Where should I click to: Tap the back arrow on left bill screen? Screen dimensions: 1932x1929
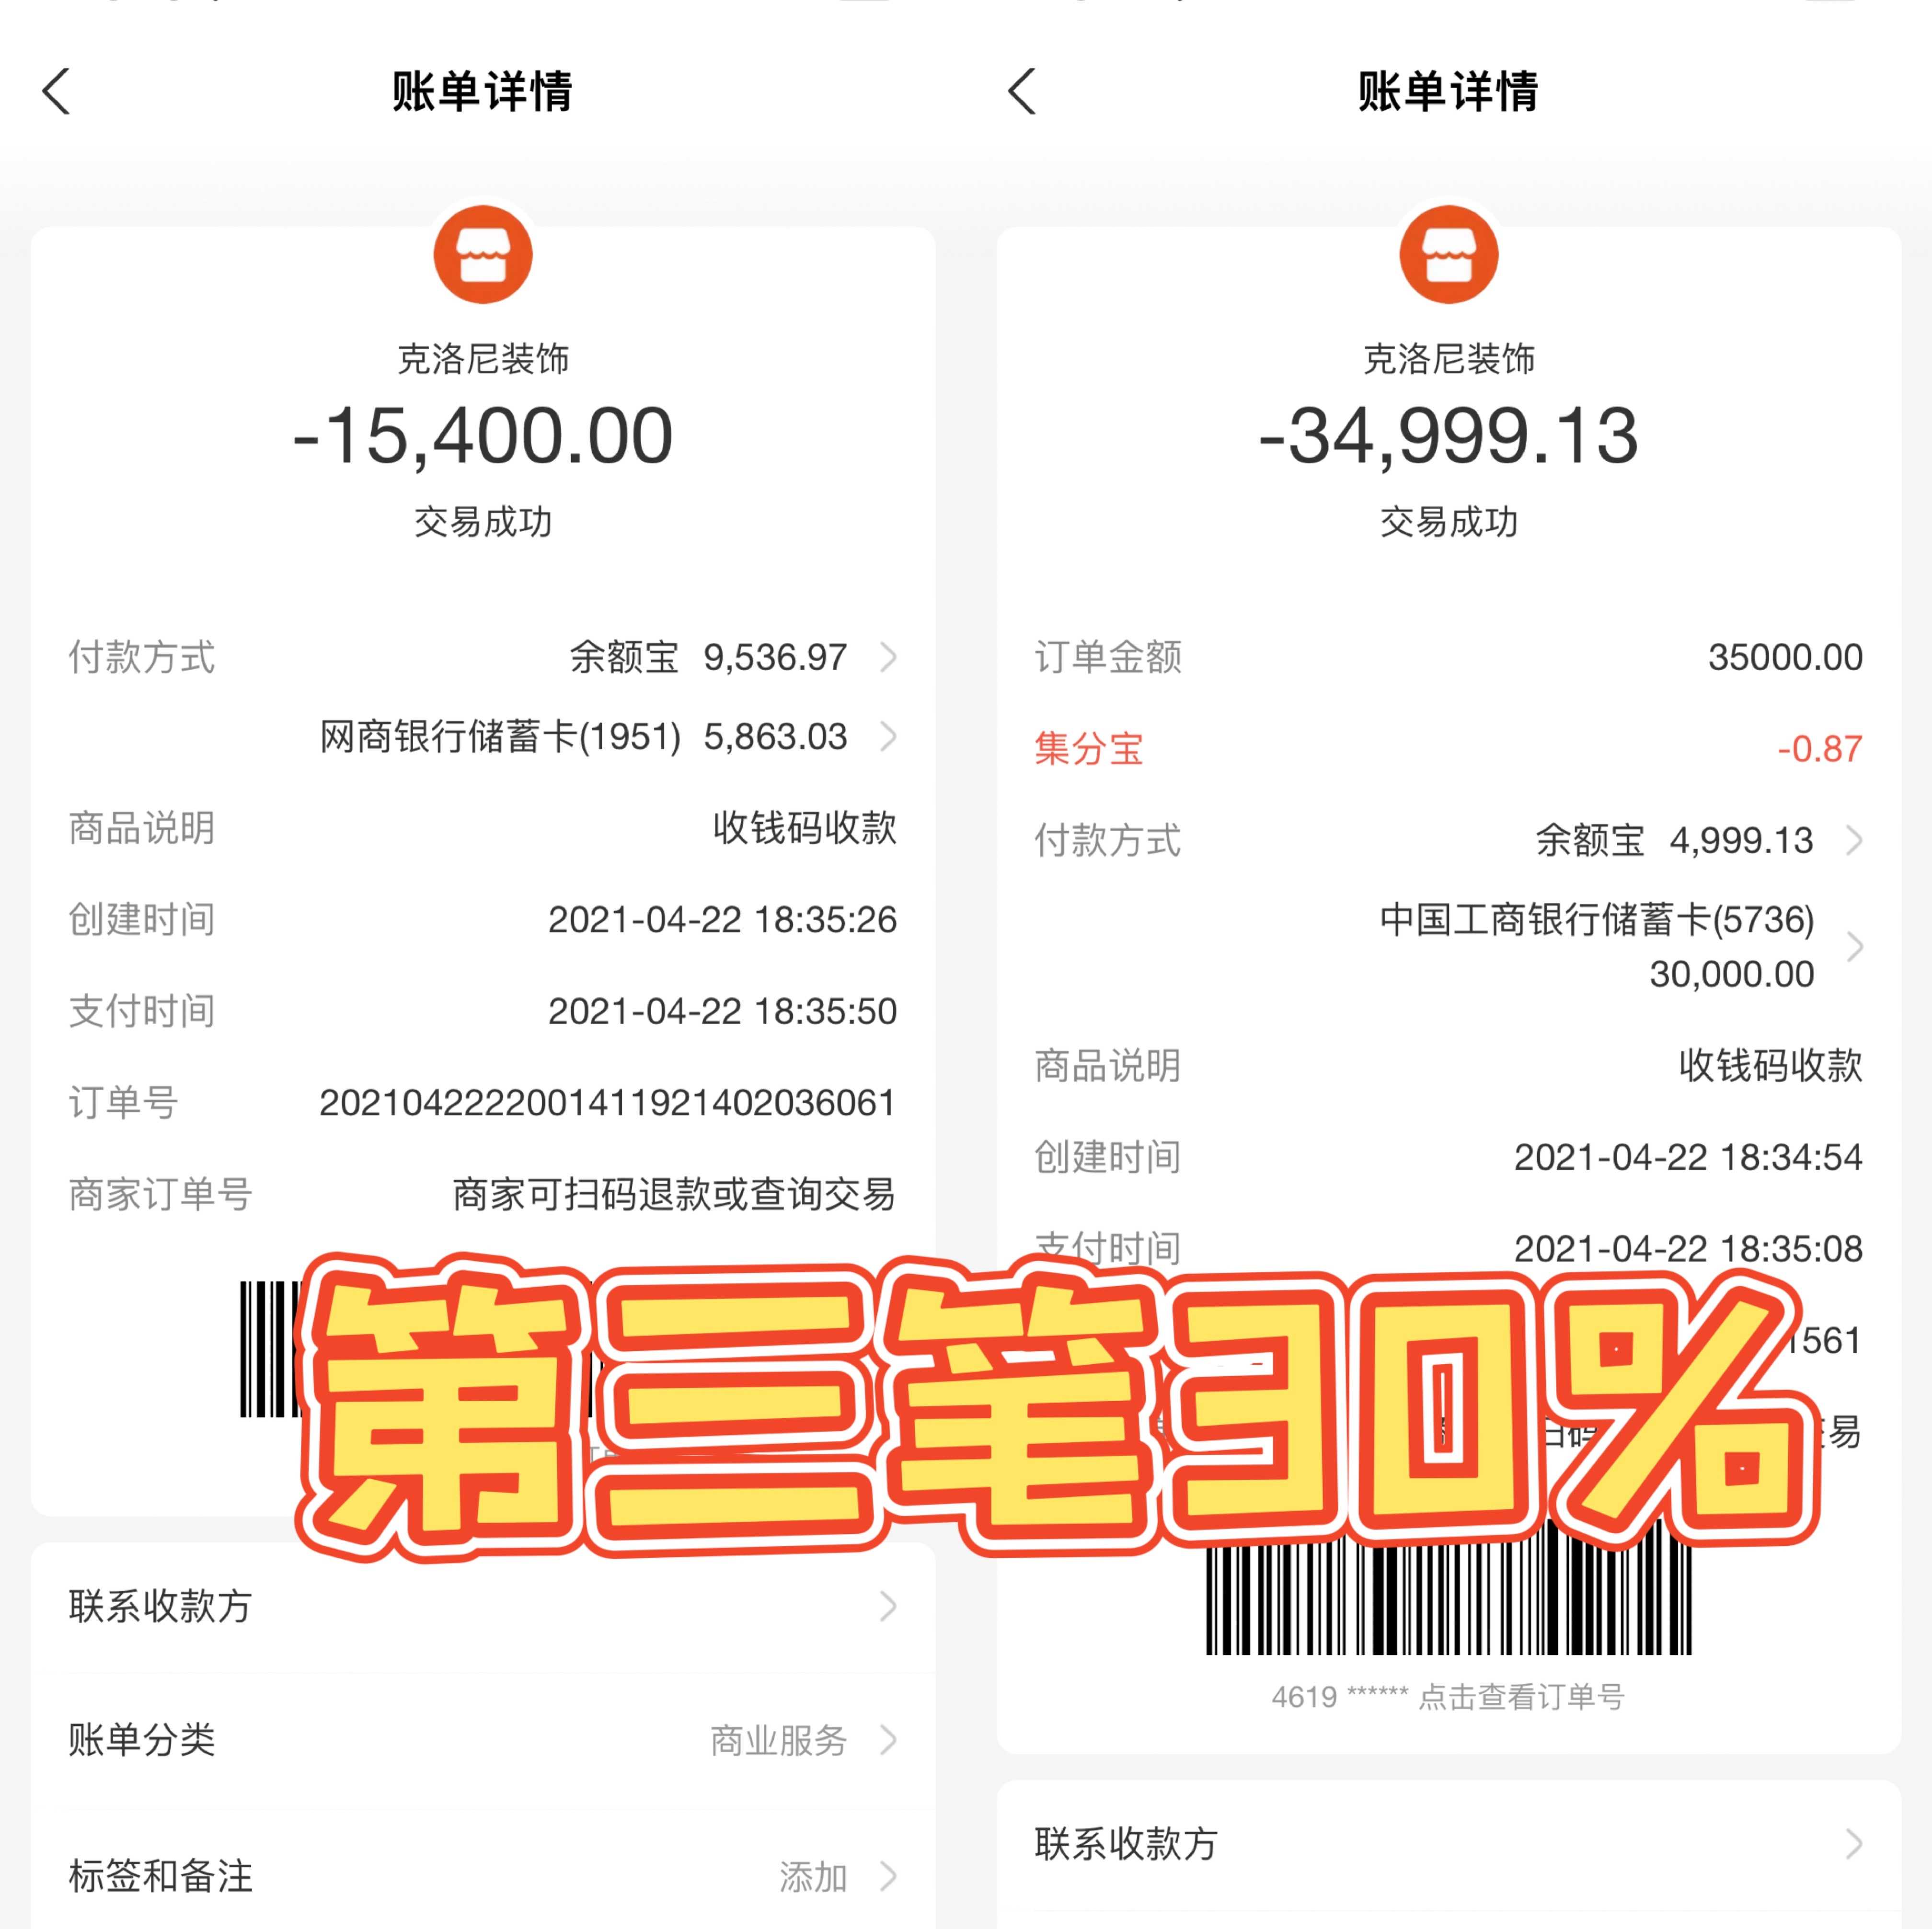pyautogui.click(x=57, y=92)
